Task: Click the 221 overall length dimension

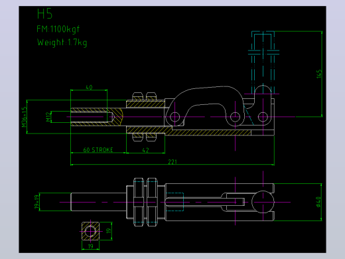Action: [172, 162]
